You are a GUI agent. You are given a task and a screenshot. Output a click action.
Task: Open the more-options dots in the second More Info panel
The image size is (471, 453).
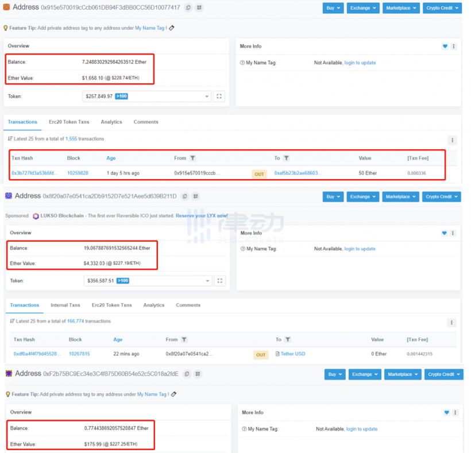point(453,233)
